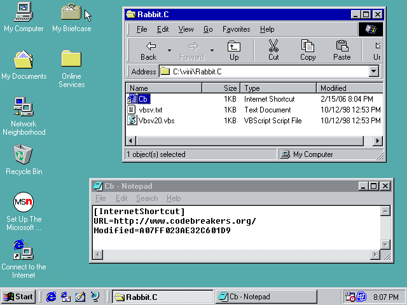Sort files by the Size column header
Viewport: 407px width, 305px height.
point(221,88)
